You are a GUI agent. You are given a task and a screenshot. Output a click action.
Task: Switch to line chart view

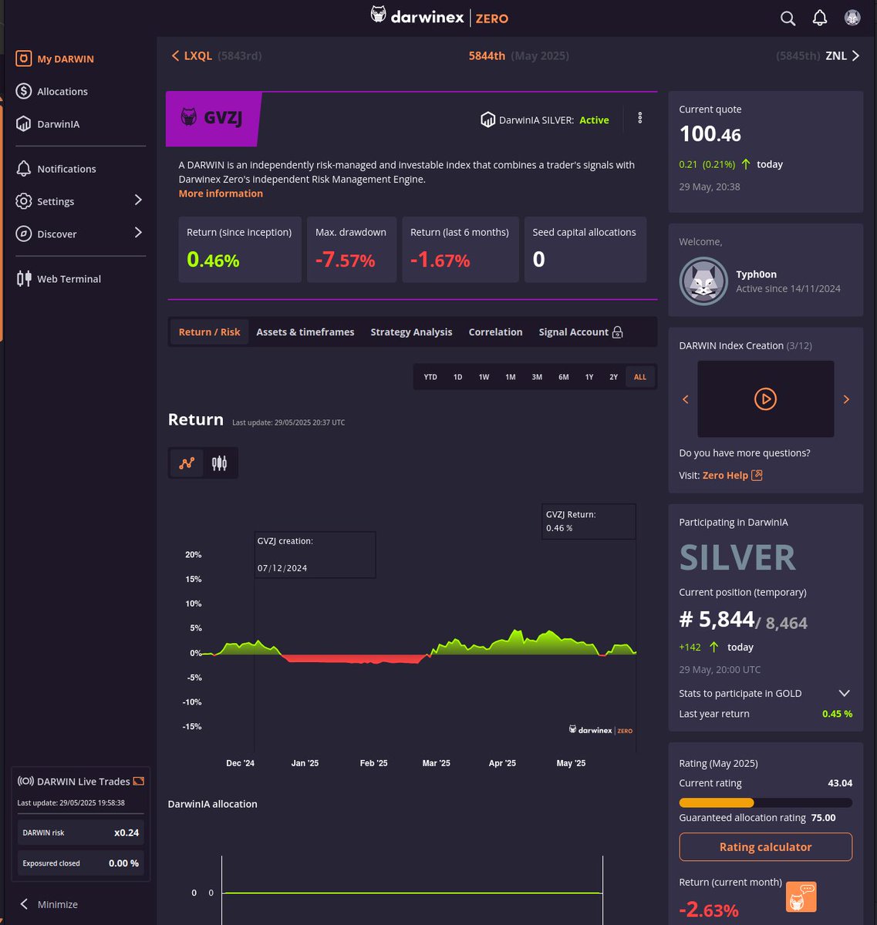pos(187,463)
